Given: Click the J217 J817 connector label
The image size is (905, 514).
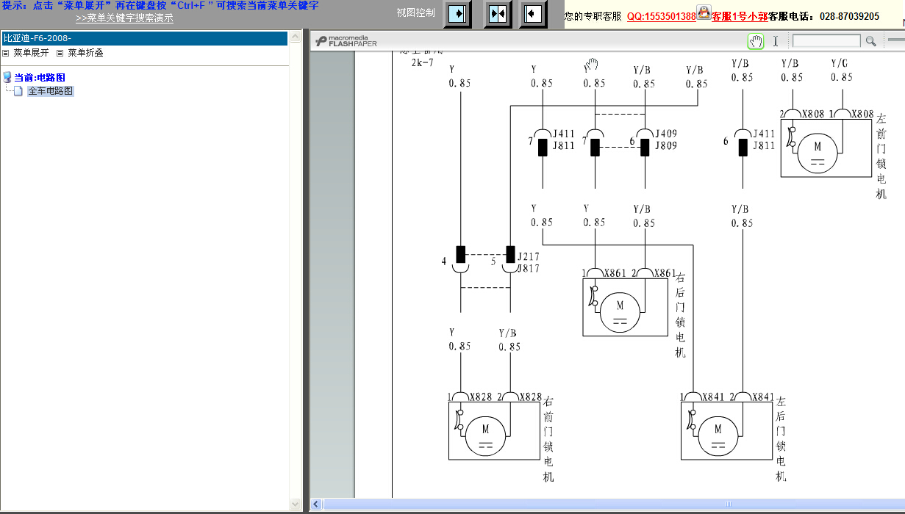Looking at the screenshot, I should [528, 263].
